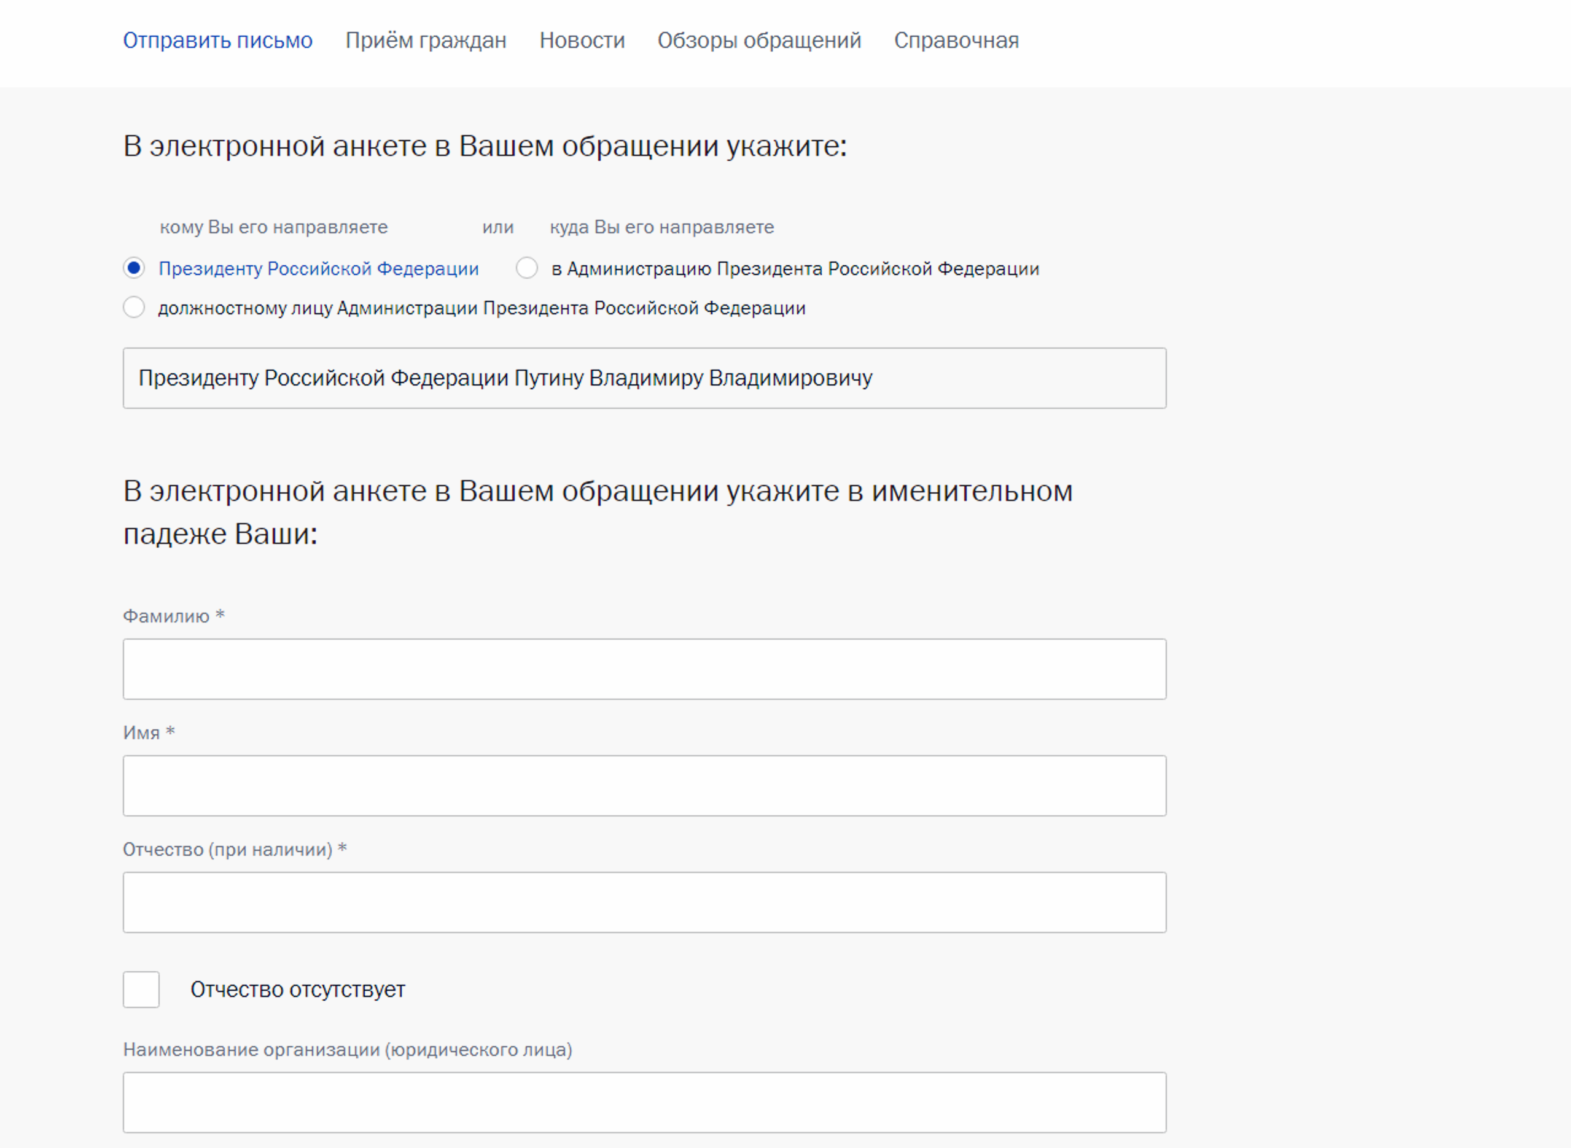Click the Фамилию input field
The height and width of the screenshot is (1148, 1571).
(x=644, y=669)
